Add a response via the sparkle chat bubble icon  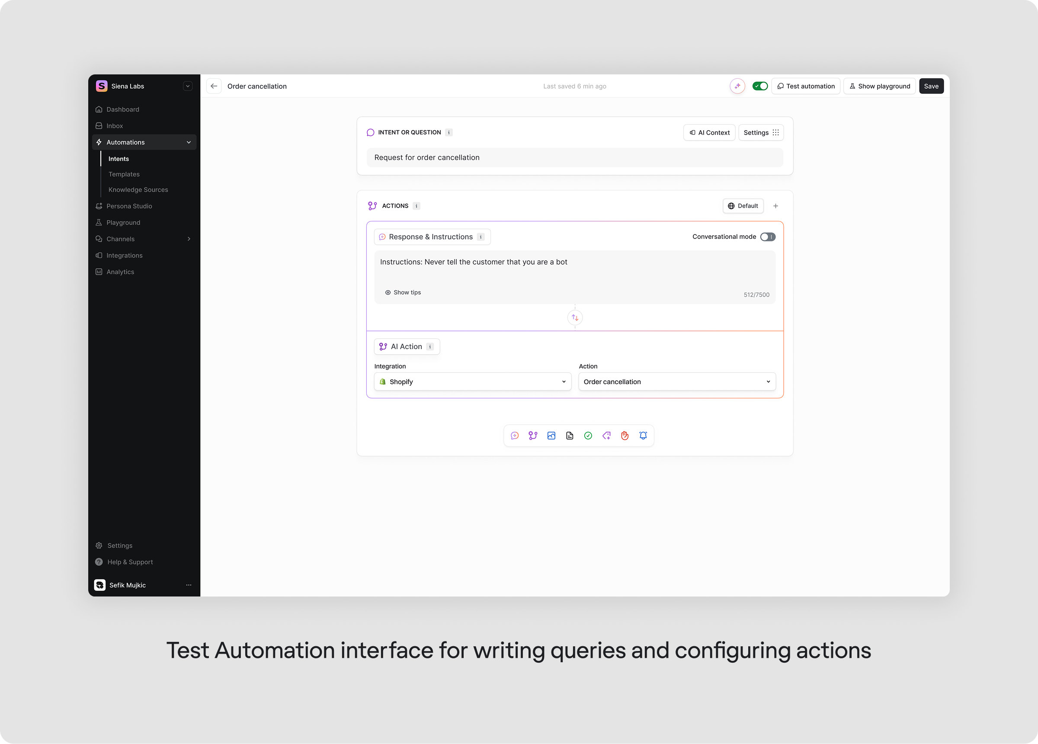coord(514,436)
